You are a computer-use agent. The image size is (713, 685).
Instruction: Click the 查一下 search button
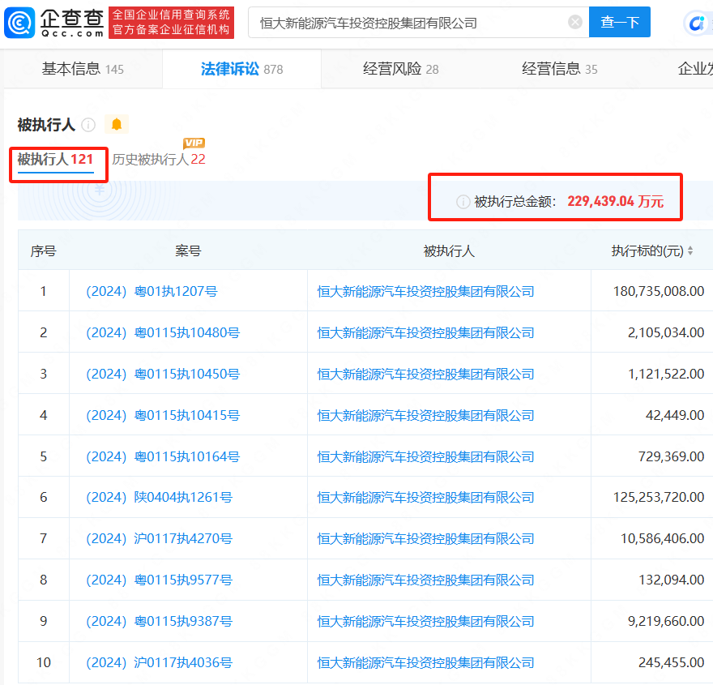(620, 22)
